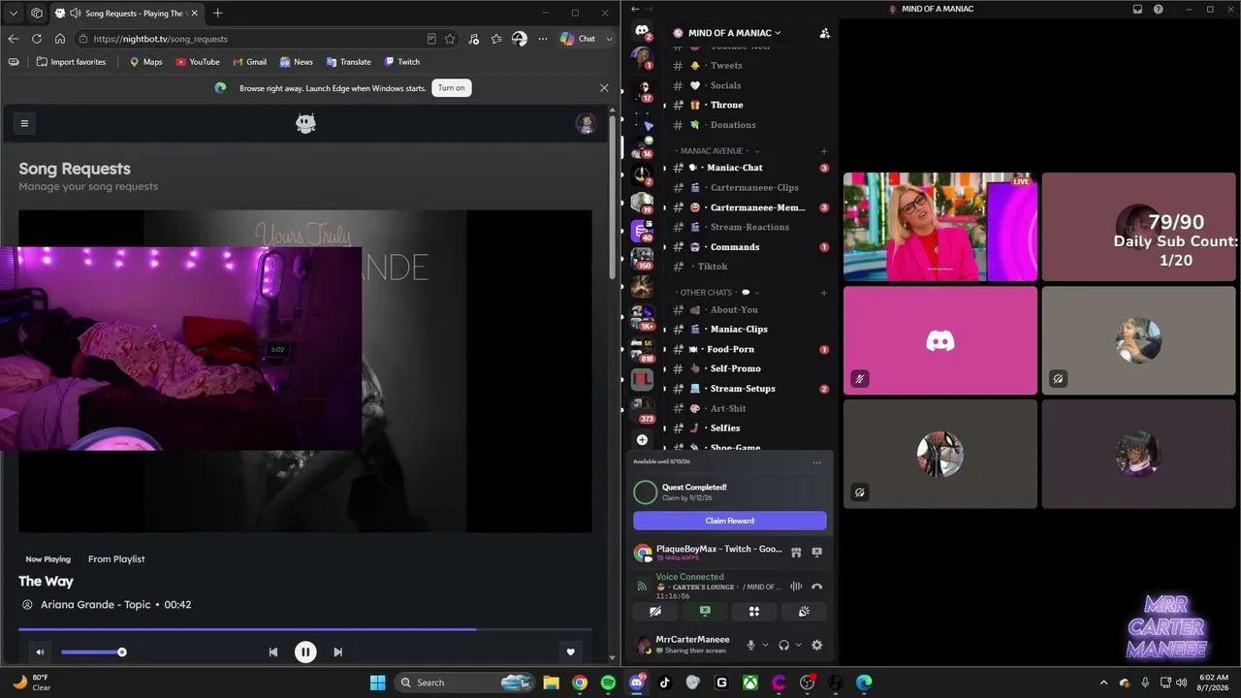Skip to the next song
The width and height of the screenshot is (1241, 698).
point(337,652)
